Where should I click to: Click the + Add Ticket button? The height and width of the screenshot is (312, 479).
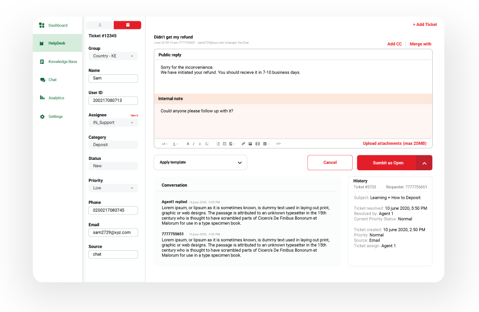[425, 24]
